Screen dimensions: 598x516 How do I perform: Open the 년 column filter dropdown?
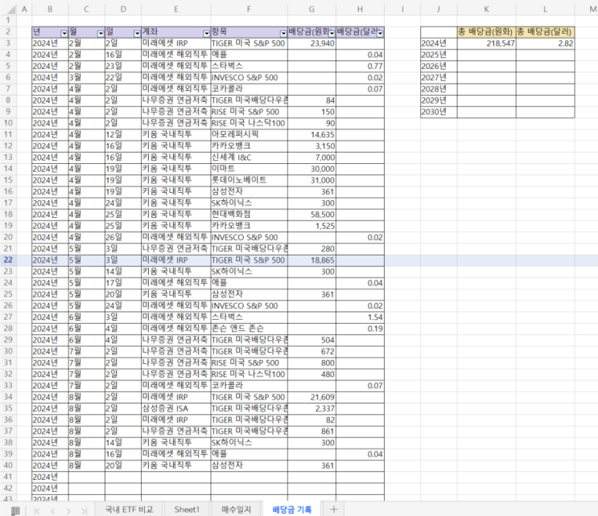[64, 34]
